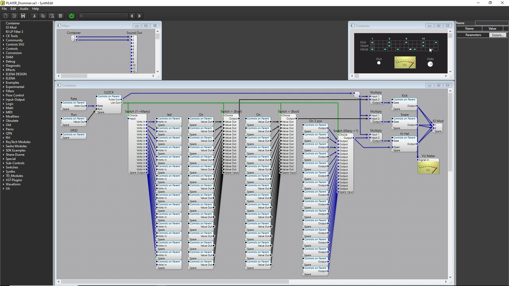Expand the Waveform module category

coord(4,184)
